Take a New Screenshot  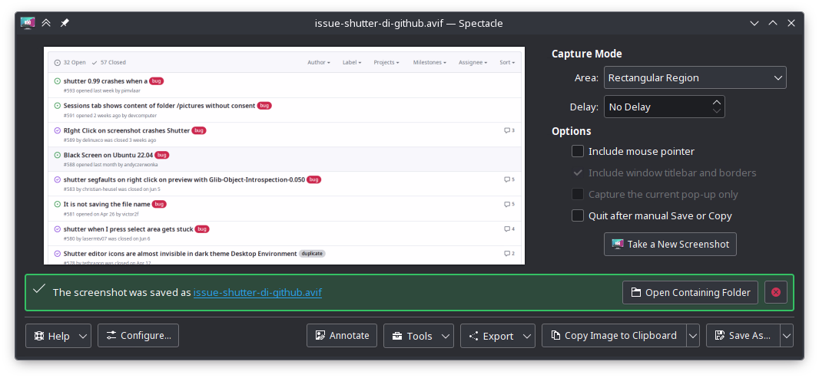[x=670, y=244]
